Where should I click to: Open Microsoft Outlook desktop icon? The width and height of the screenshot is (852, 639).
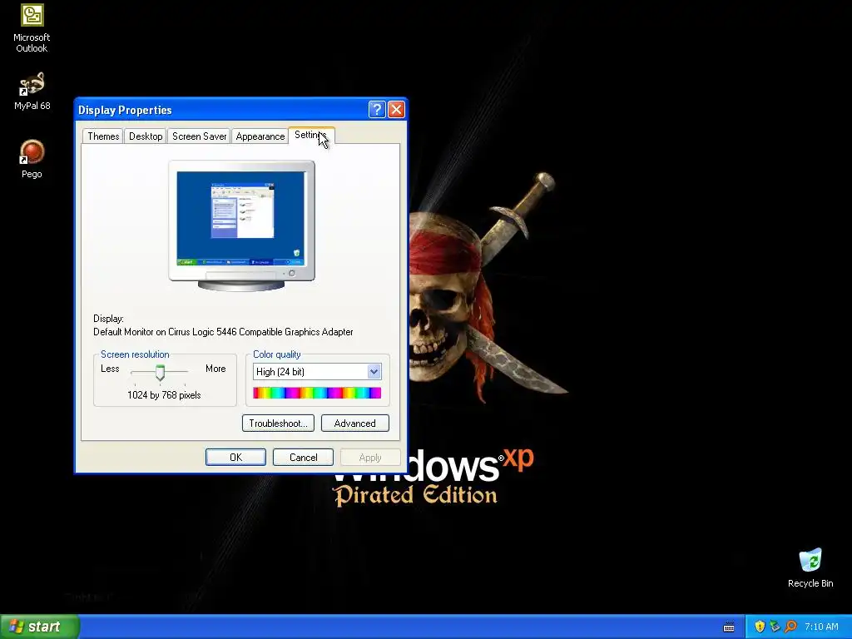32,28
